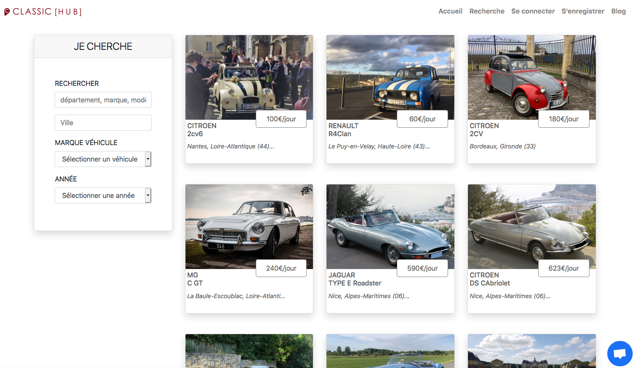The height and width of the screenshot is (368, 642).
Task: Click the Nantes, Loire-Atlantique location text
Action: [231, 146]
